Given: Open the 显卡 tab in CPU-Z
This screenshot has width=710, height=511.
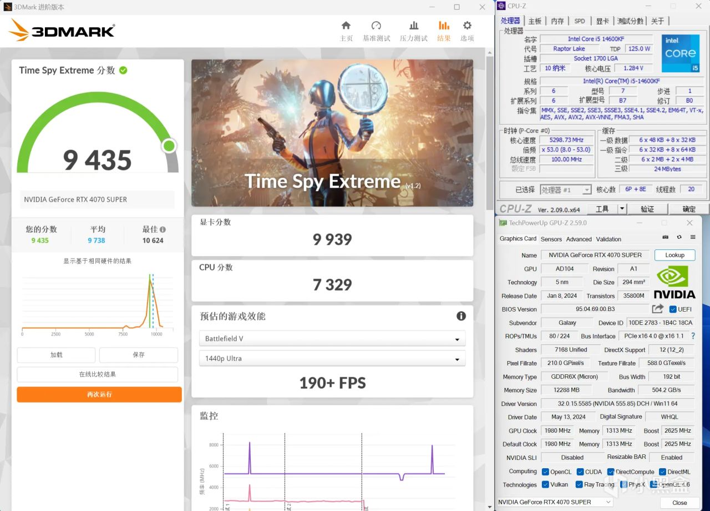Looking at the screenshot, I should click(602, 21).
